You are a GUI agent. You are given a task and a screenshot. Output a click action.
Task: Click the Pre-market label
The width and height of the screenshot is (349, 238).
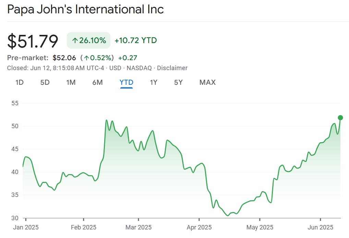(28, 58)
